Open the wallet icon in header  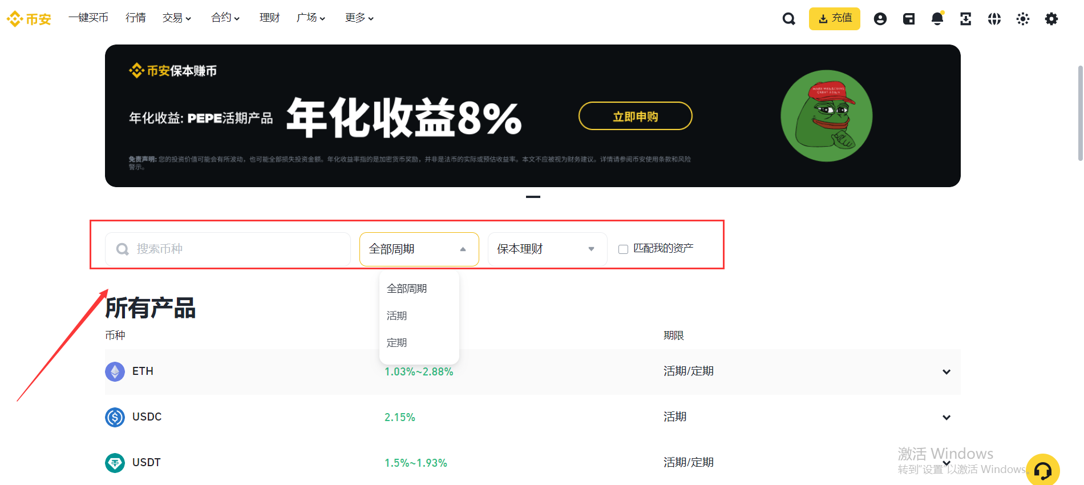pos(908,19)
